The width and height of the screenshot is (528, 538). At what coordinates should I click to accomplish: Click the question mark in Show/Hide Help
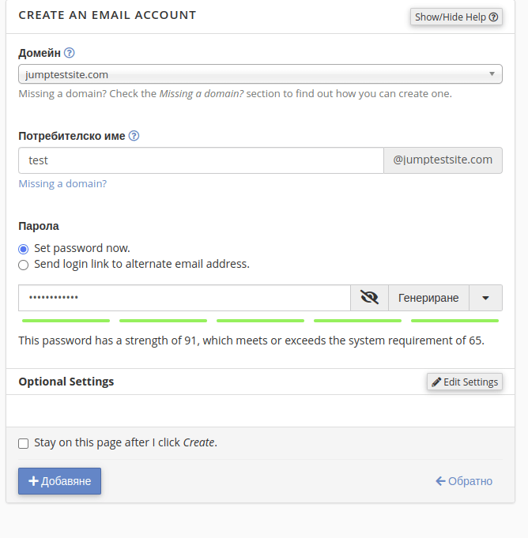click(x=493, y=17)
